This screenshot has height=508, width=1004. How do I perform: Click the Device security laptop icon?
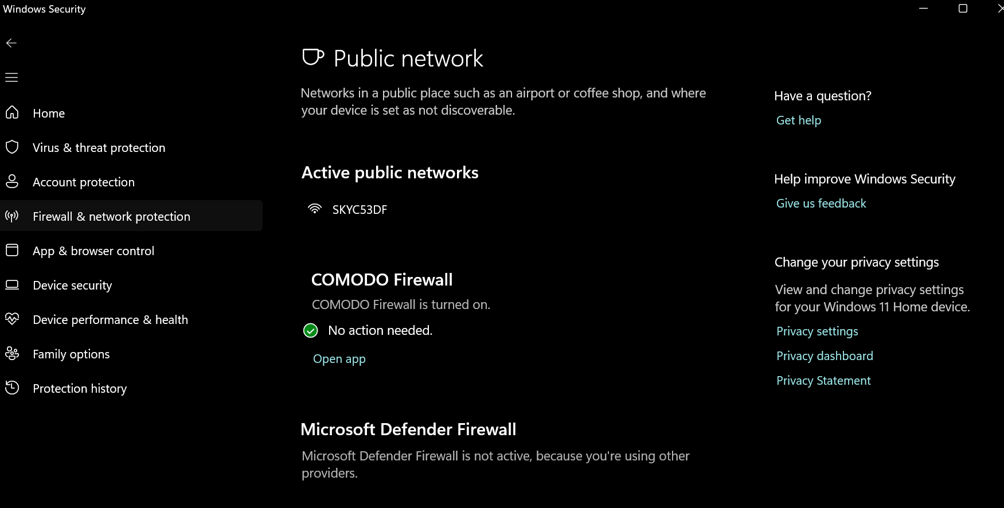tap(12, 284)
